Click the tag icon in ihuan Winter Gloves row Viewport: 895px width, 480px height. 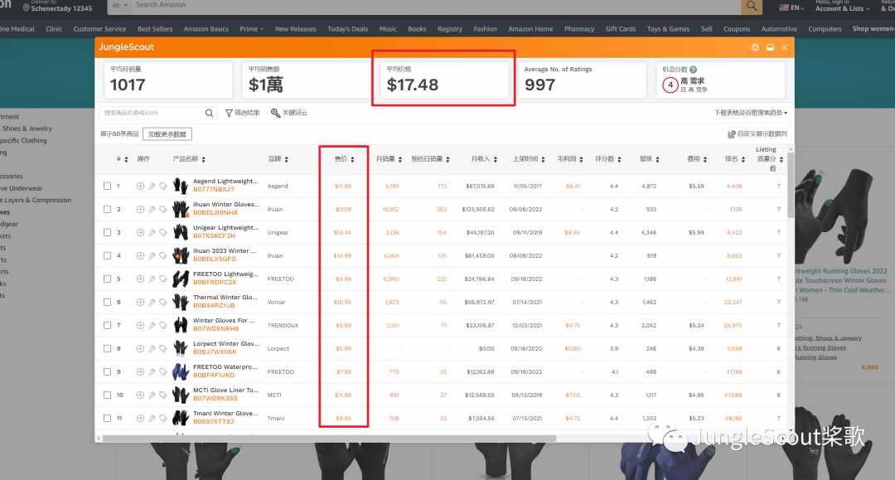pos(163,210)
